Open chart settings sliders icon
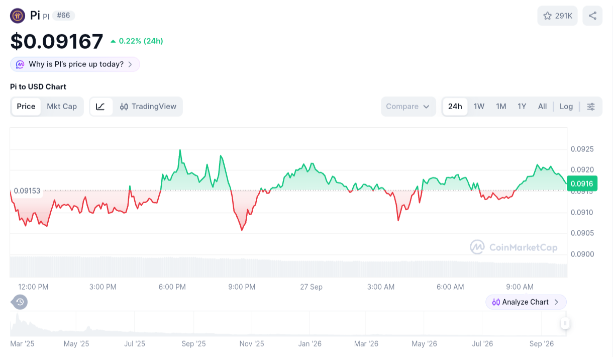The height and width of the screenshot is (357, 613). tap(591, 107)
